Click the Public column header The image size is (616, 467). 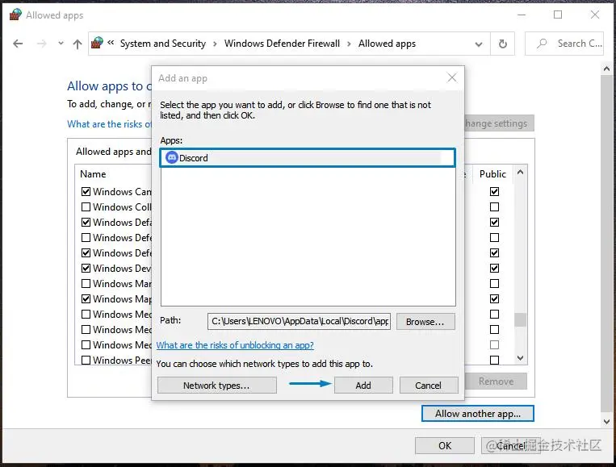point(492,174)
